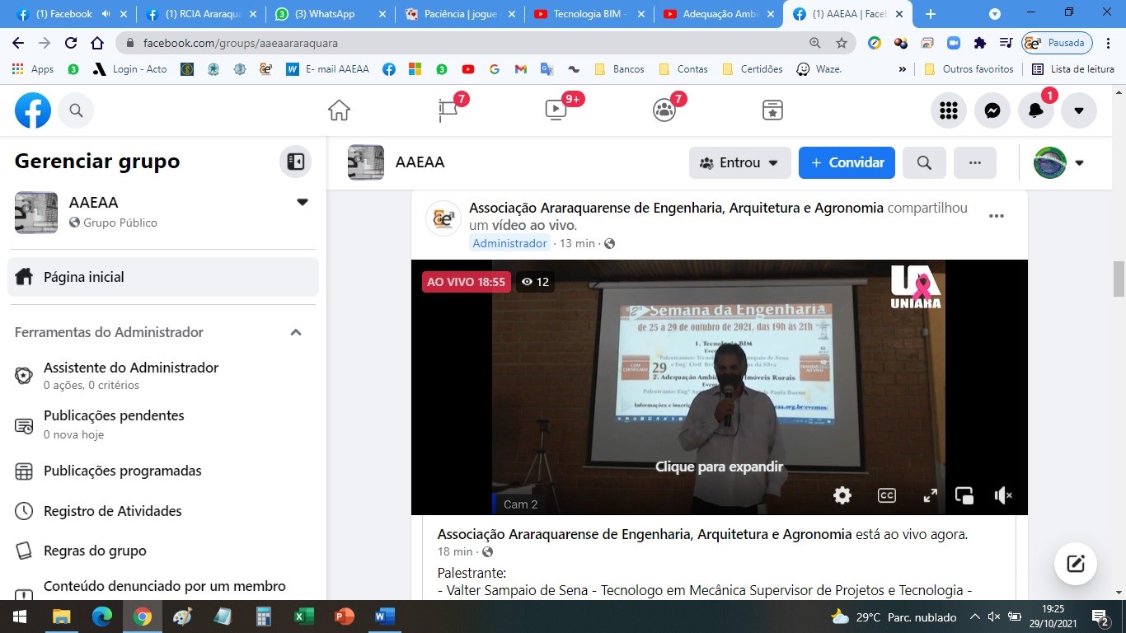Open the Certidões bookmarks folder
The height and width of the screenshot is (633, 1126).
tap(753, 69)
